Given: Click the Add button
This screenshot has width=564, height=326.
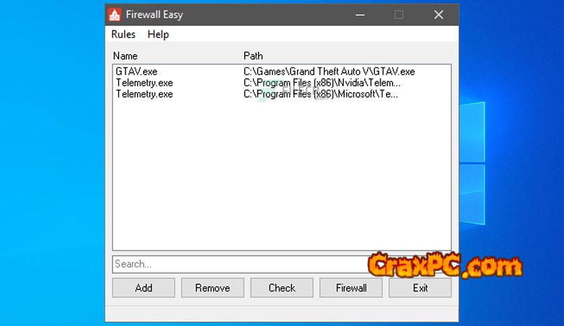Looking at the screenshot, I should pyautogui.click(x=144, y=288).
